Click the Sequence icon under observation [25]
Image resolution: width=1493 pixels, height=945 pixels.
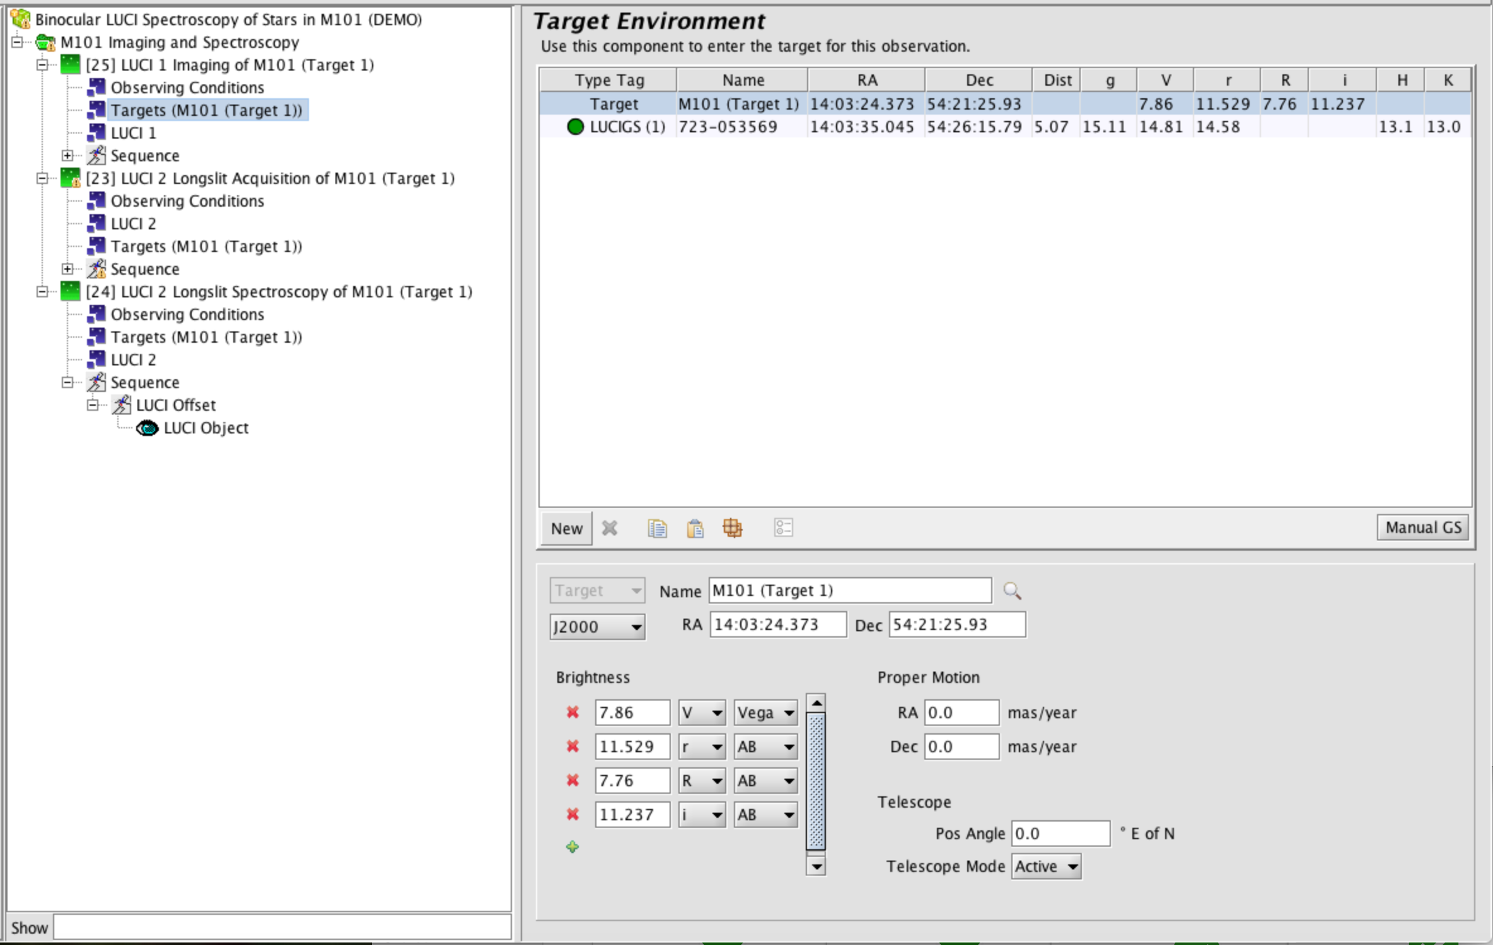pyautogui.click(x=96, y=155)
